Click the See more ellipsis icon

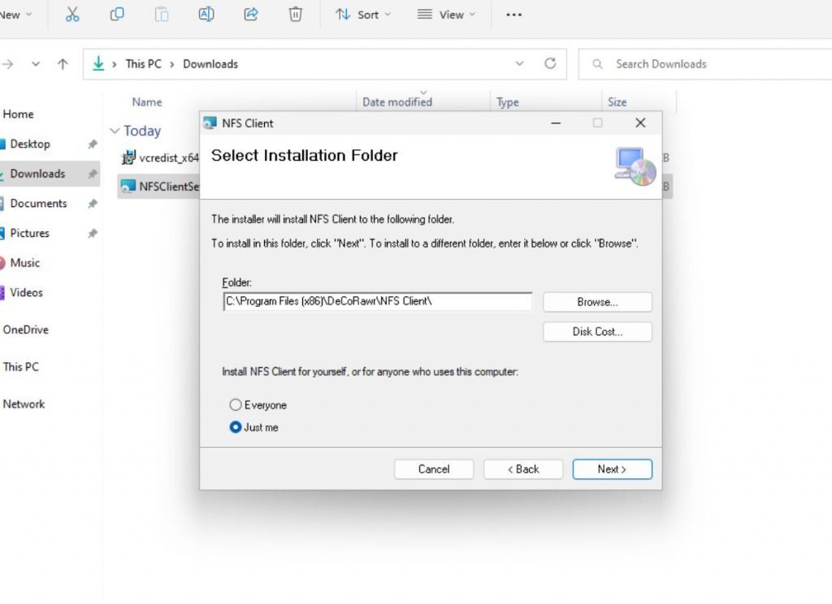(x=513, y=14)
